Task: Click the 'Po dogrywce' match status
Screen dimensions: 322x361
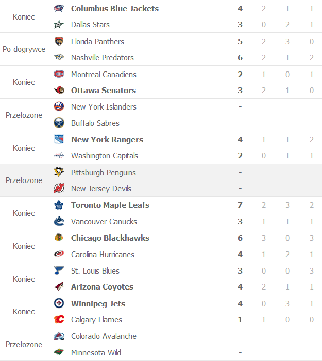Action: (24, 49)
